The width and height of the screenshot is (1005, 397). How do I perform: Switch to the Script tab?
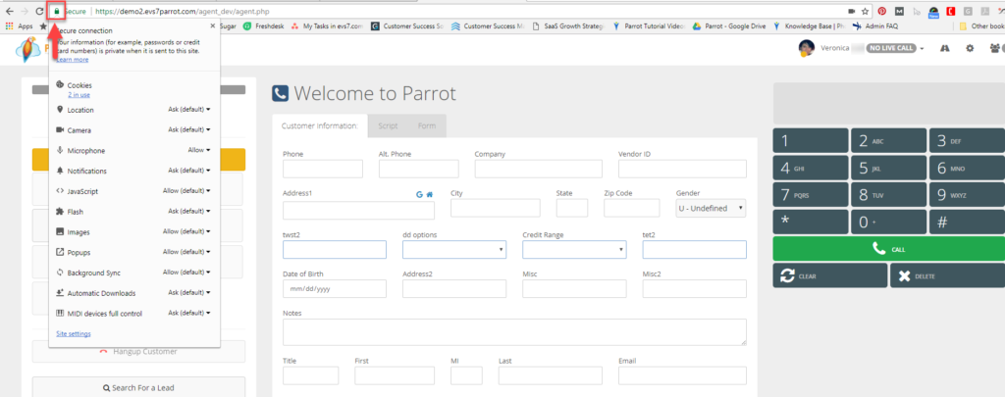[388, 126]
